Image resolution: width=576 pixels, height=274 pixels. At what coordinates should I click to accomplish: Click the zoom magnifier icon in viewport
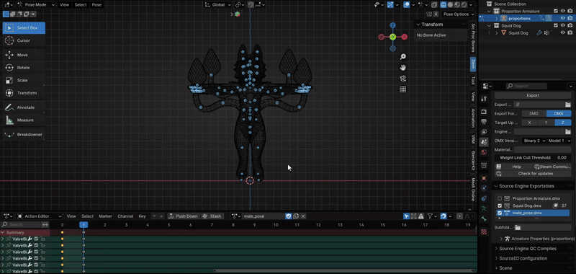click(x=403, y=57)
